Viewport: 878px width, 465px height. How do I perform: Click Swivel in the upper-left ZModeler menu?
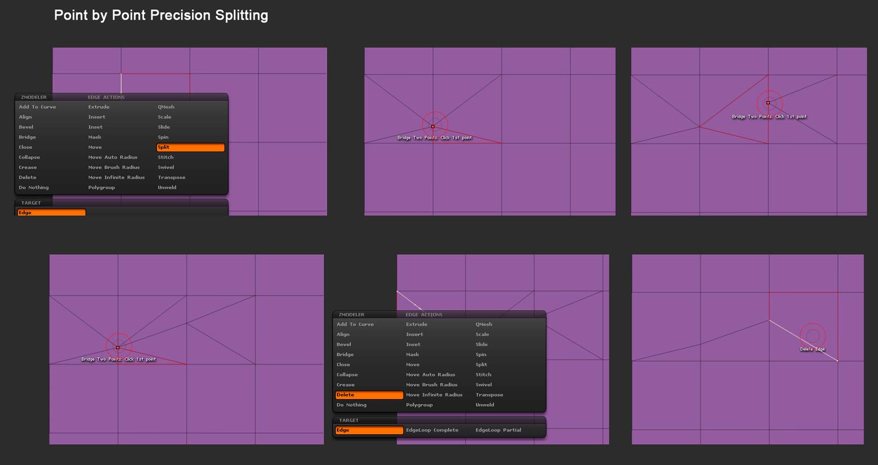166,167
